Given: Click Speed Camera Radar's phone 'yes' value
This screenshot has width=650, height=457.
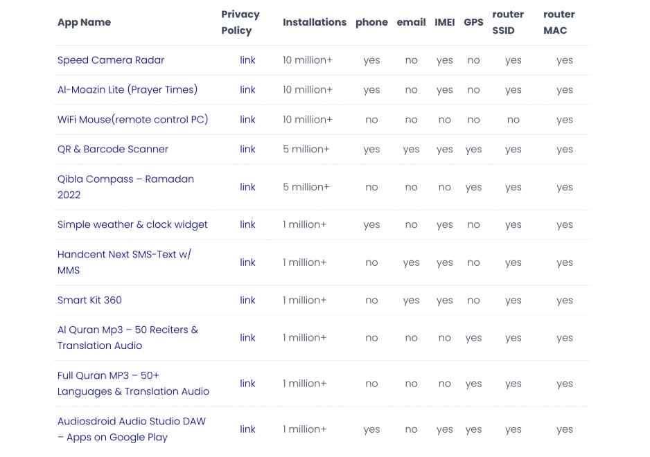Looking at the screenshot, I should click(x=372, y=61).
